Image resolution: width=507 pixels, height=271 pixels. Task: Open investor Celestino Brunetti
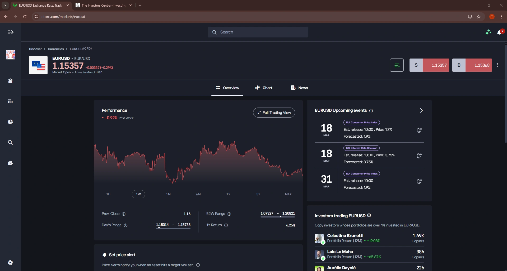click(x=369, y=238)
